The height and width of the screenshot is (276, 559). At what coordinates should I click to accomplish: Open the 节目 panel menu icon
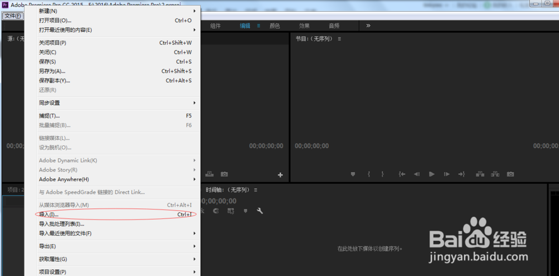coord(339,39)
